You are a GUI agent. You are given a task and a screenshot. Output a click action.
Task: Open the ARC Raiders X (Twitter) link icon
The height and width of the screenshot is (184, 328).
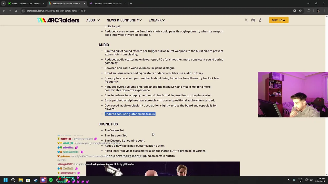pyautogui.click(x=246, y=20)
